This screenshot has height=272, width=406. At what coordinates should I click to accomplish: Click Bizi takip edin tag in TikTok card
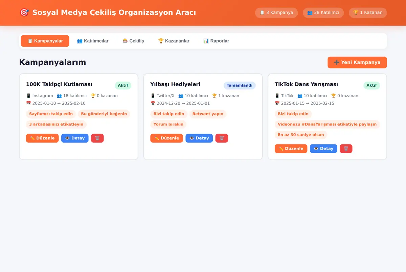[x=293, y=114]
